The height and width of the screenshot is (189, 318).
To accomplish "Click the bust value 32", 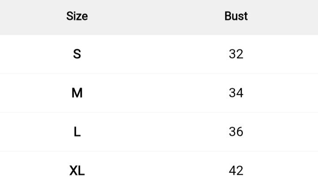I will point(236,54).
